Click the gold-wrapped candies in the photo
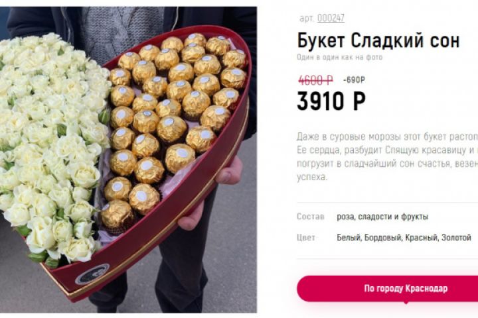The height and width of the screenshot is (318, 478). pyautogui.click(x=171, y=122)
